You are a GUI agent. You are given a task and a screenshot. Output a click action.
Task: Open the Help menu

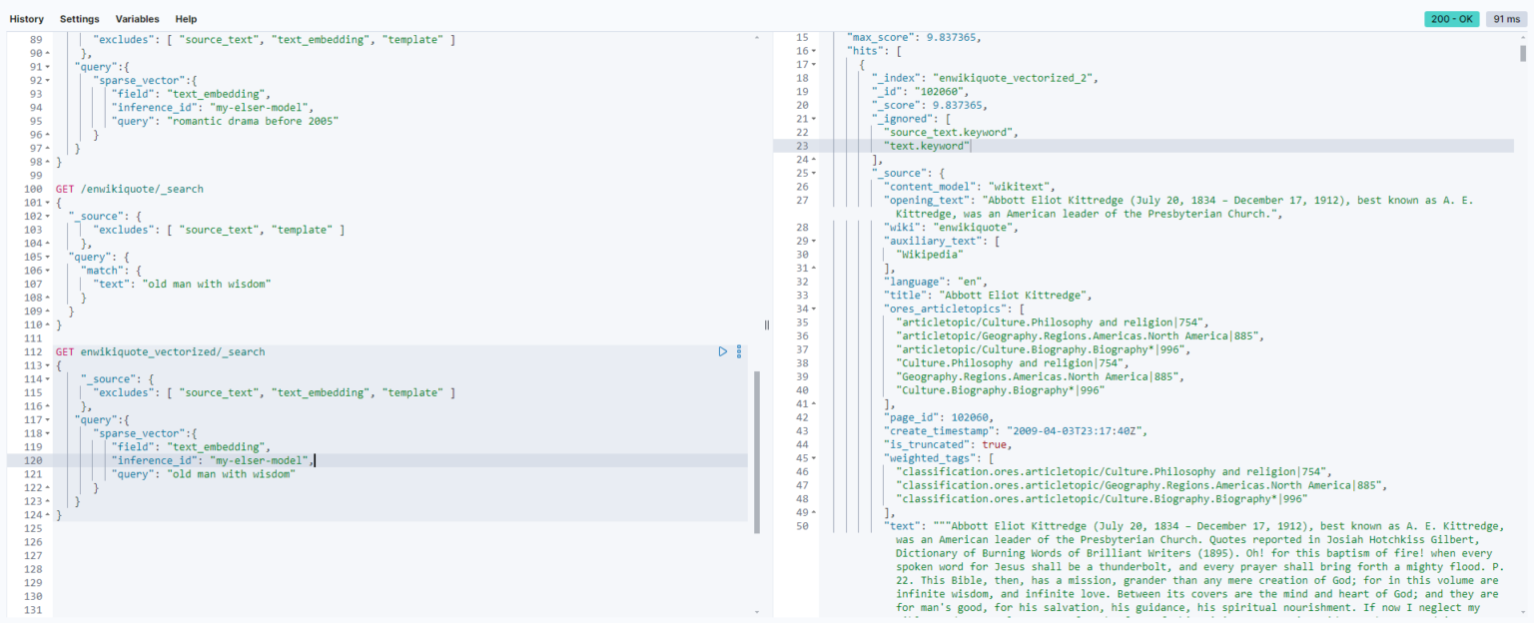tap(186, 18)
